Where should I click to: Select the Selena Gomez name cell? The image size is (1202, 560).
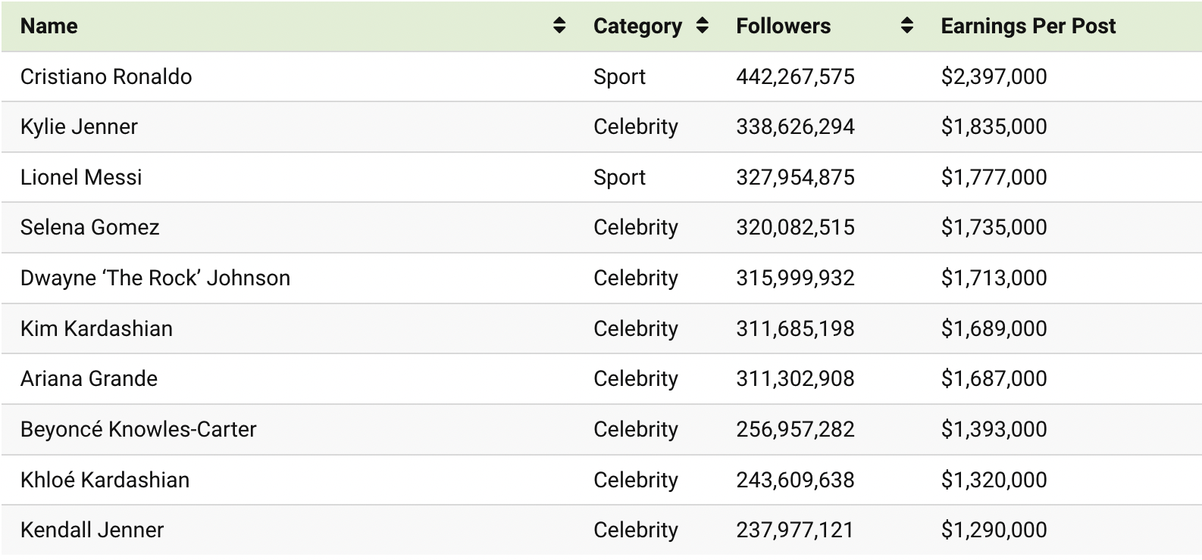[89, 227]
